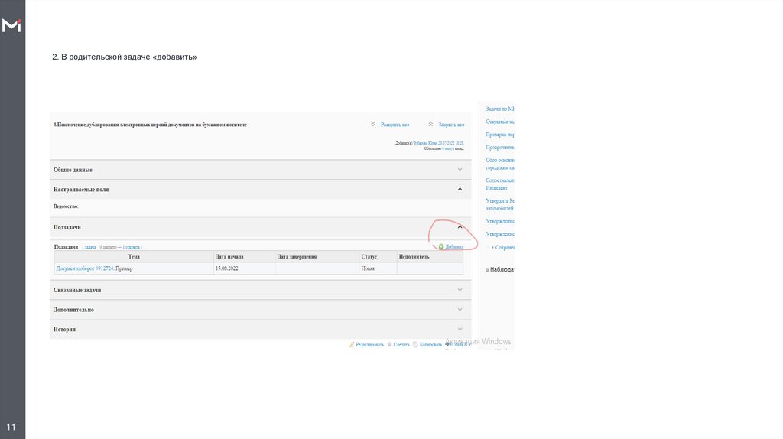Click the '1 задача' subtasks count link
The image size is (783, 439).
tap(89, 248)
